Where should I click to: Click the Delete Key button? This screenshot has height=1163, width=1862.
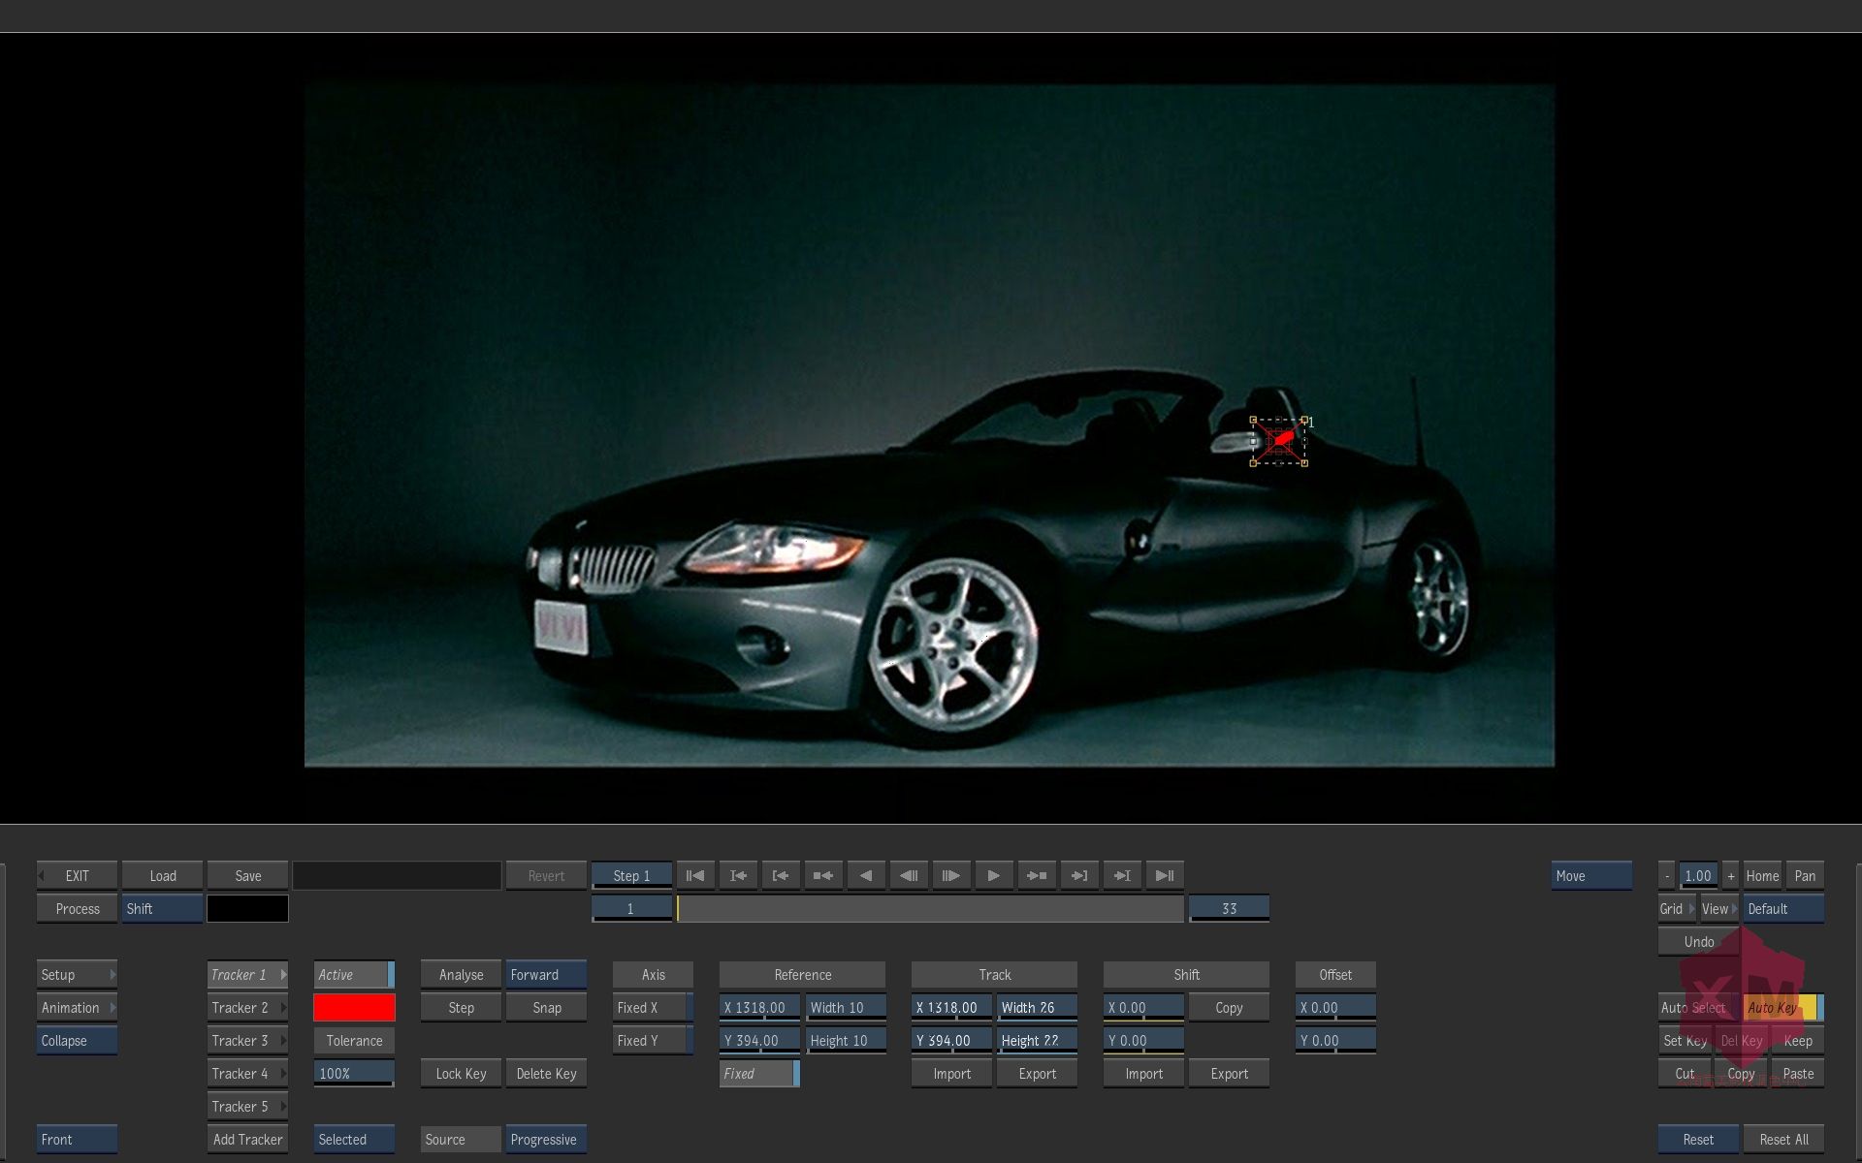click(x=546, y=1073)
